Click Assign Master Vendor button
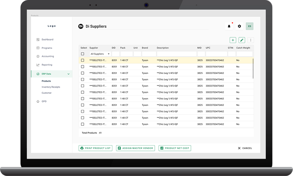This screenshot has height=176, width=293. tap(135, 148)
